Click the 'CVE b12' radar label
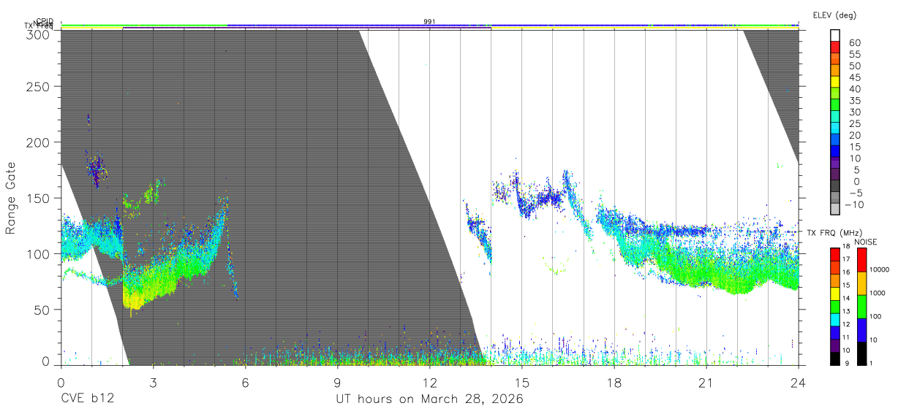The height and width of the screenshot is (414, 898). 88,399
